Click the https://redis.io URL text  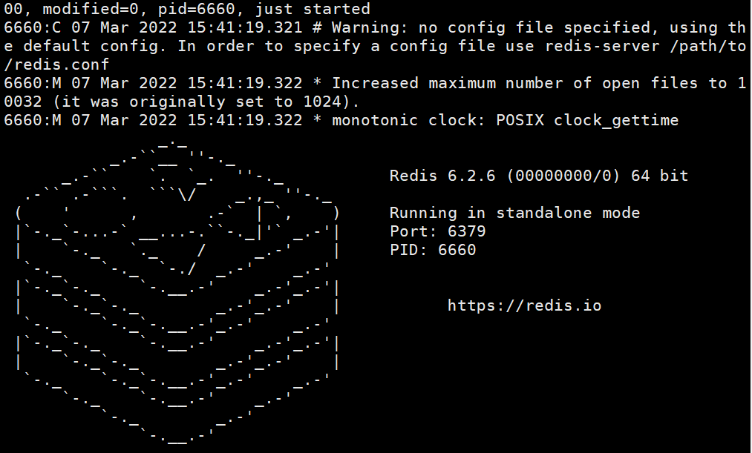[524, 305]
